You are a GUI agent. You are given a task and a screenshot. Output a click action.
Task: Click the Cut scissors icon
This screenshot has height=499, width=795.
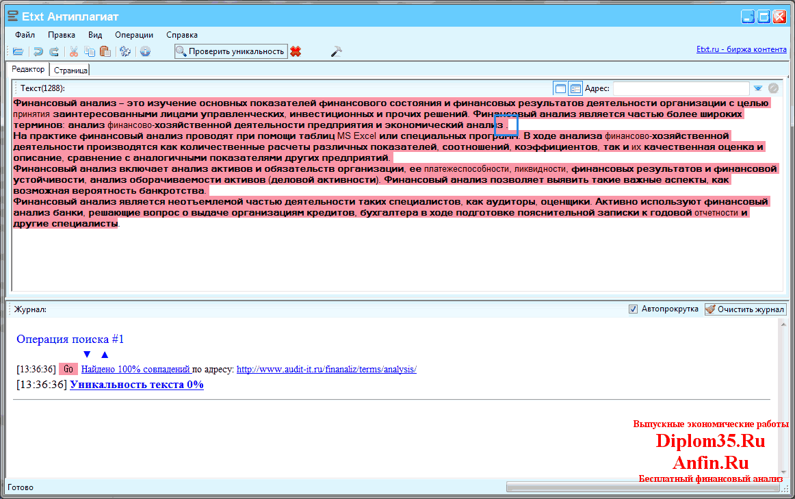[x=74, y=51]
